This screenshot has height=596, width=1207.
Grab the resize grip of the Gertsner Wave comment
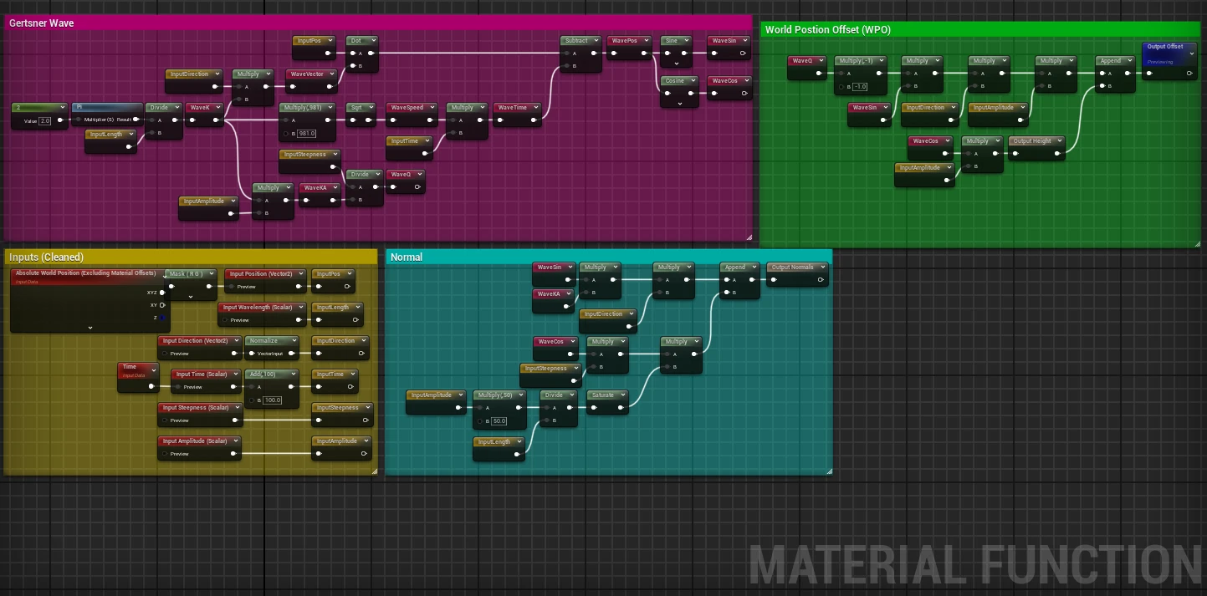749,237
